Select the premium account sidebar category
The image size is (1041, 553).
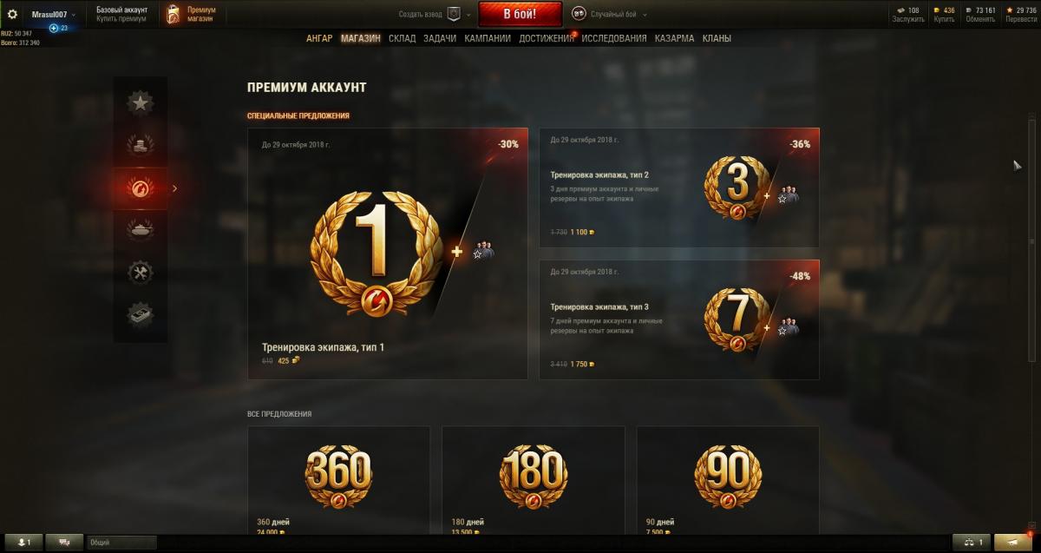(140, 188)
